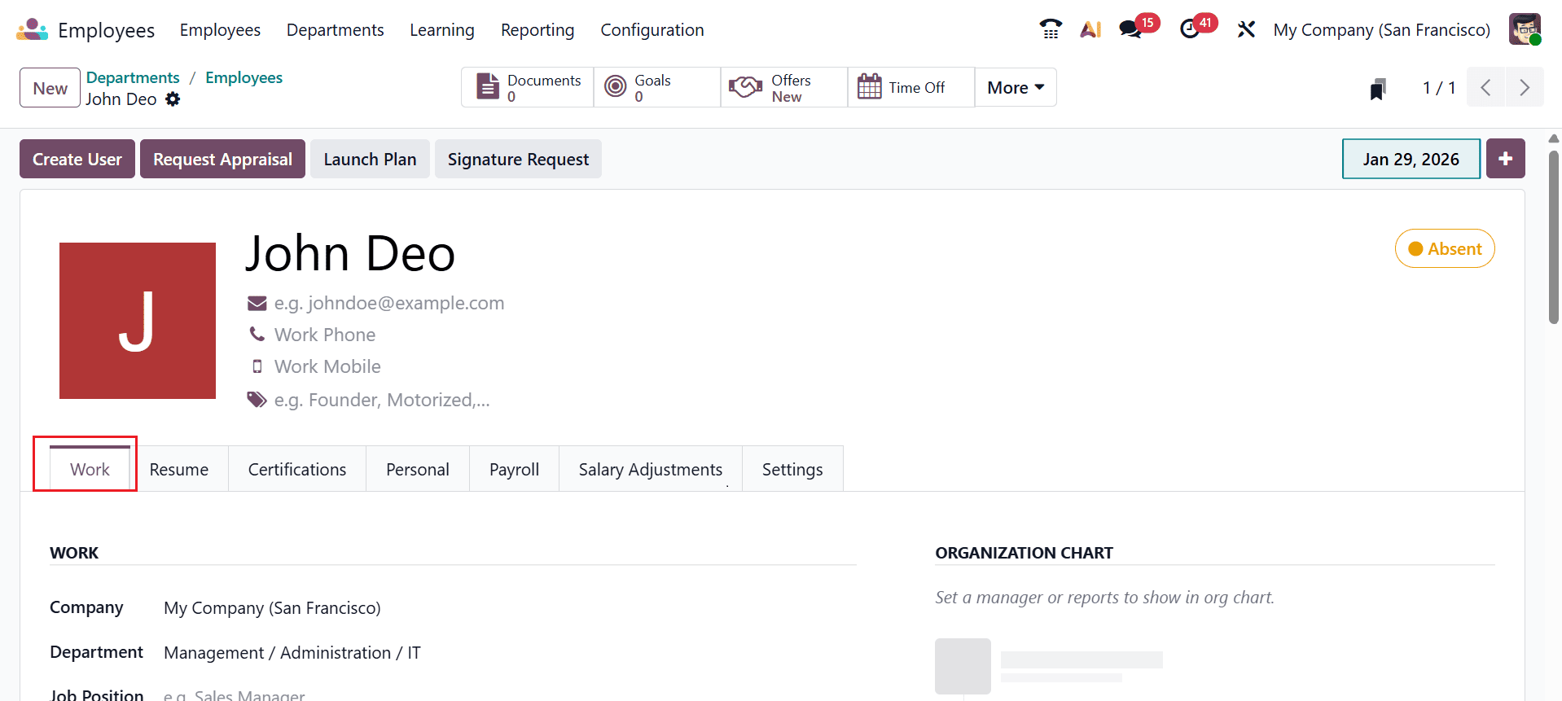Click the work email input field
This screenshot has height=701, width=1562.
[x=389, y=304]
